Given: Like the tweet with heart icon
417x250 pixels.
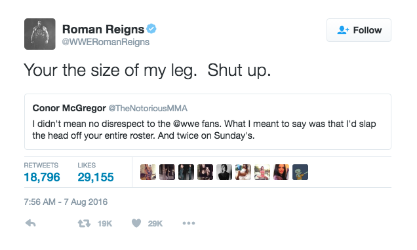Looking at the screenshot, I should tap(136, 223).
